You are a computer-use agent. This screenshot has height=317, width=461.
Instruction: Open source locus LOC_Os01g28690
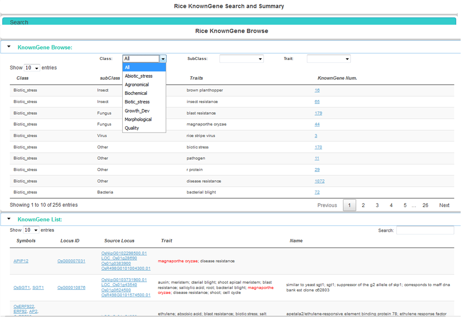pyautogui.click(x=119, y=258)
